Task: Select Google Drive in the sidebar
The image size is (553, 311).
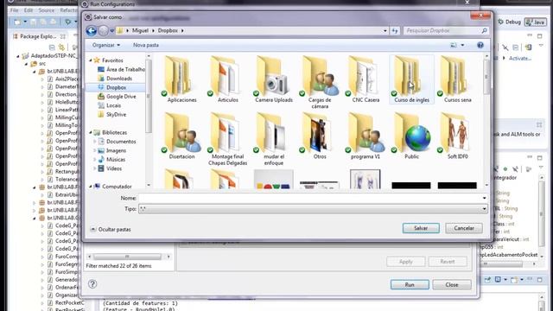Action: pyautogui.click(x=121, y=96)
